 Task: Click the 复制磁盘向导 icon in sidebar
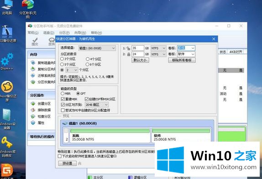(33, 63)
